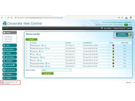
Task: Click View for the 192.168.25.87 row
Action: point(124,66)
